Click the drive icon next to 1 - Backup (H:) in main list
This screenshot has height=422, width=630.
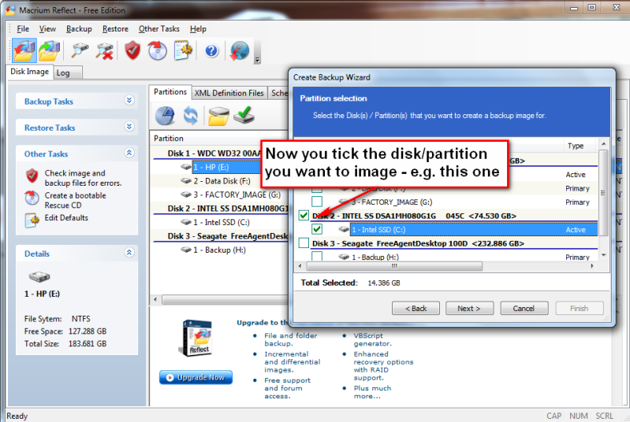tap(186, 250)
